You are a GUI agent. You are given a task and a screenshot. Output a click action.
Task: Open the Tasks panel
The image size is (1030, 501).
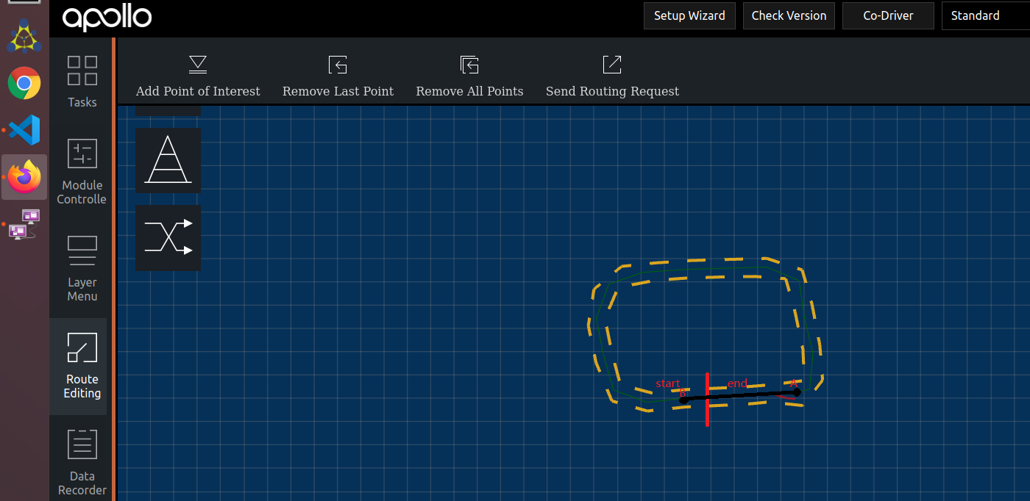82,81
